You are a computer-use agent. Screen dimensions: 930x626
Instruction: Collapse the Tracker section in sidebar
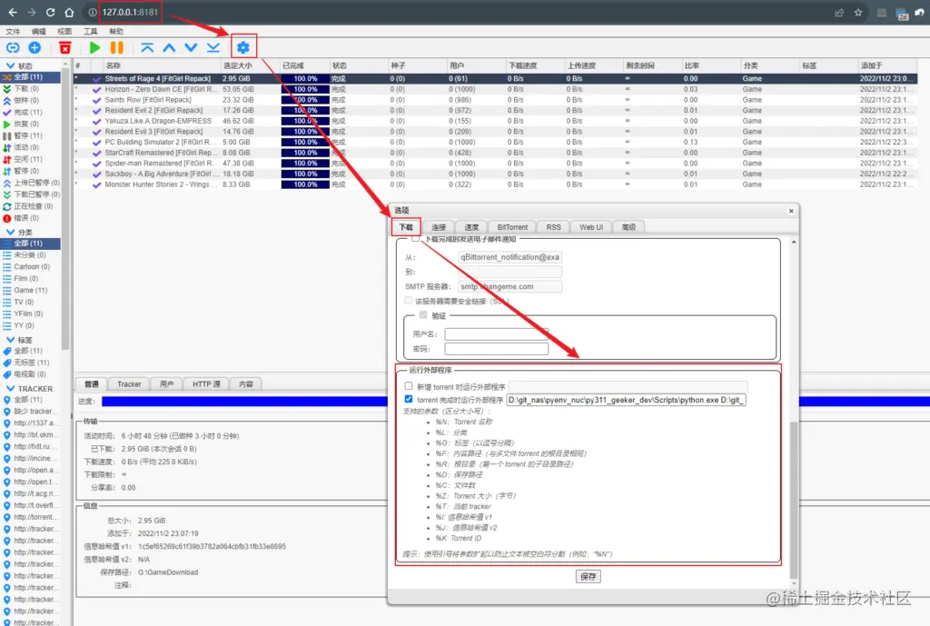pos(8,388)
